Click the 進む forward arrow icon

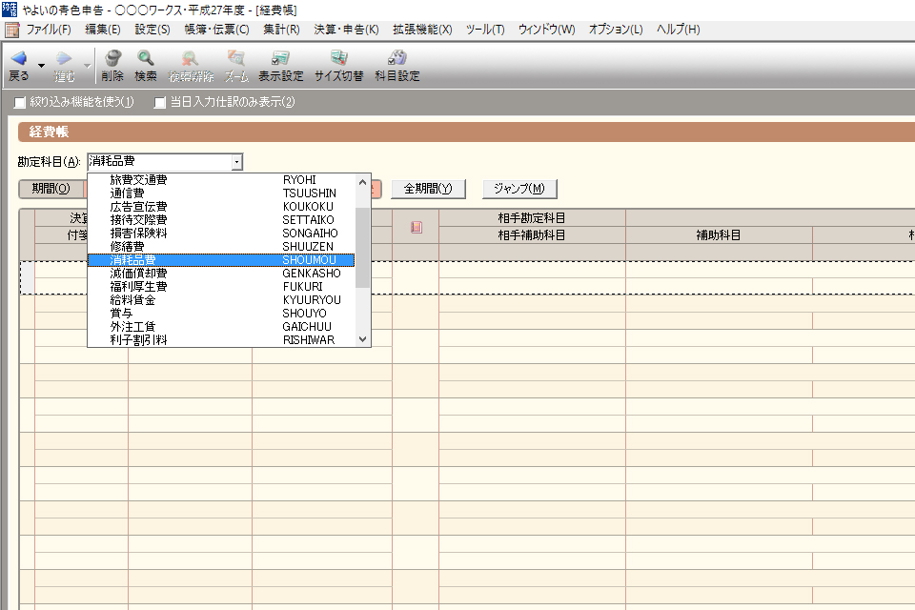(x=64, y=58)
